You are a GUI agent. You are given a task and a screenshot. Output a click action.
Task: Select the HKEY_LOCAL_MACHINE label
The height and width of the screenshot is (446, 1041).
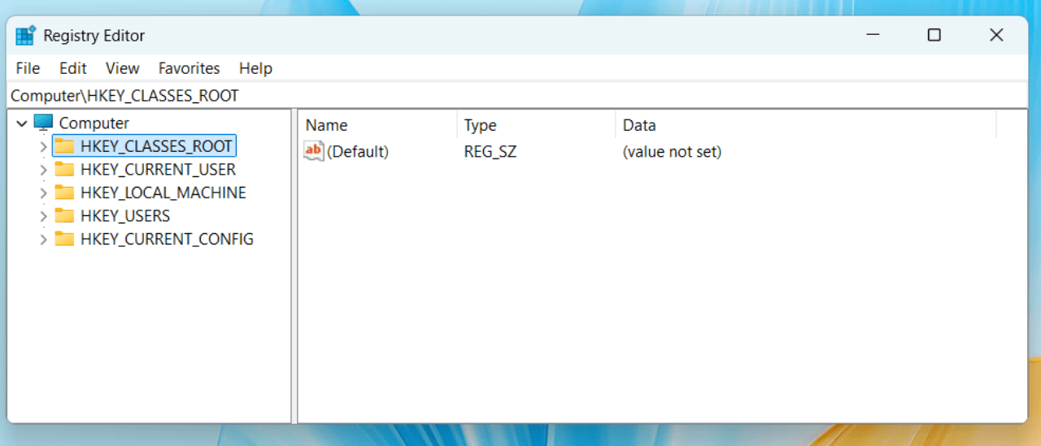coord(163,193)
